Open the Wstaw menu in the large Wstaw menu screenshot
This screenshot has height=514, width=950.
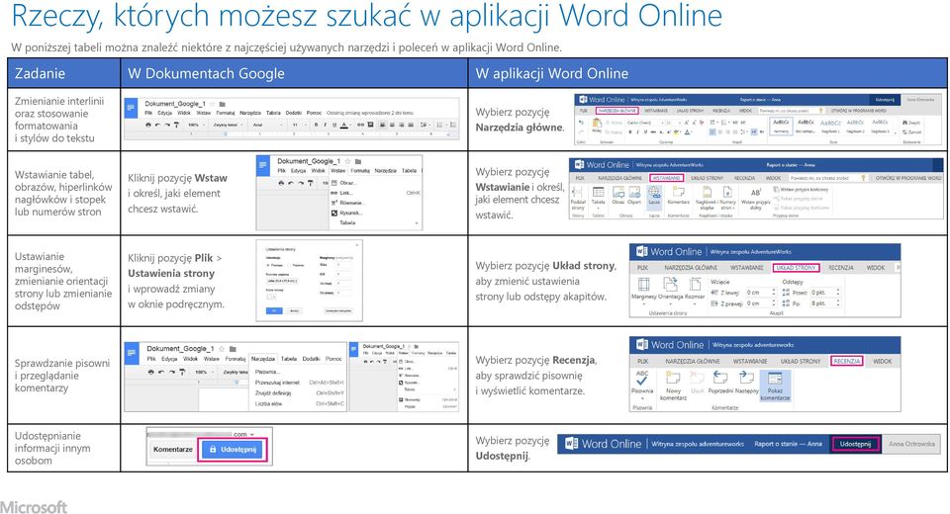click(x=338, y=171)
